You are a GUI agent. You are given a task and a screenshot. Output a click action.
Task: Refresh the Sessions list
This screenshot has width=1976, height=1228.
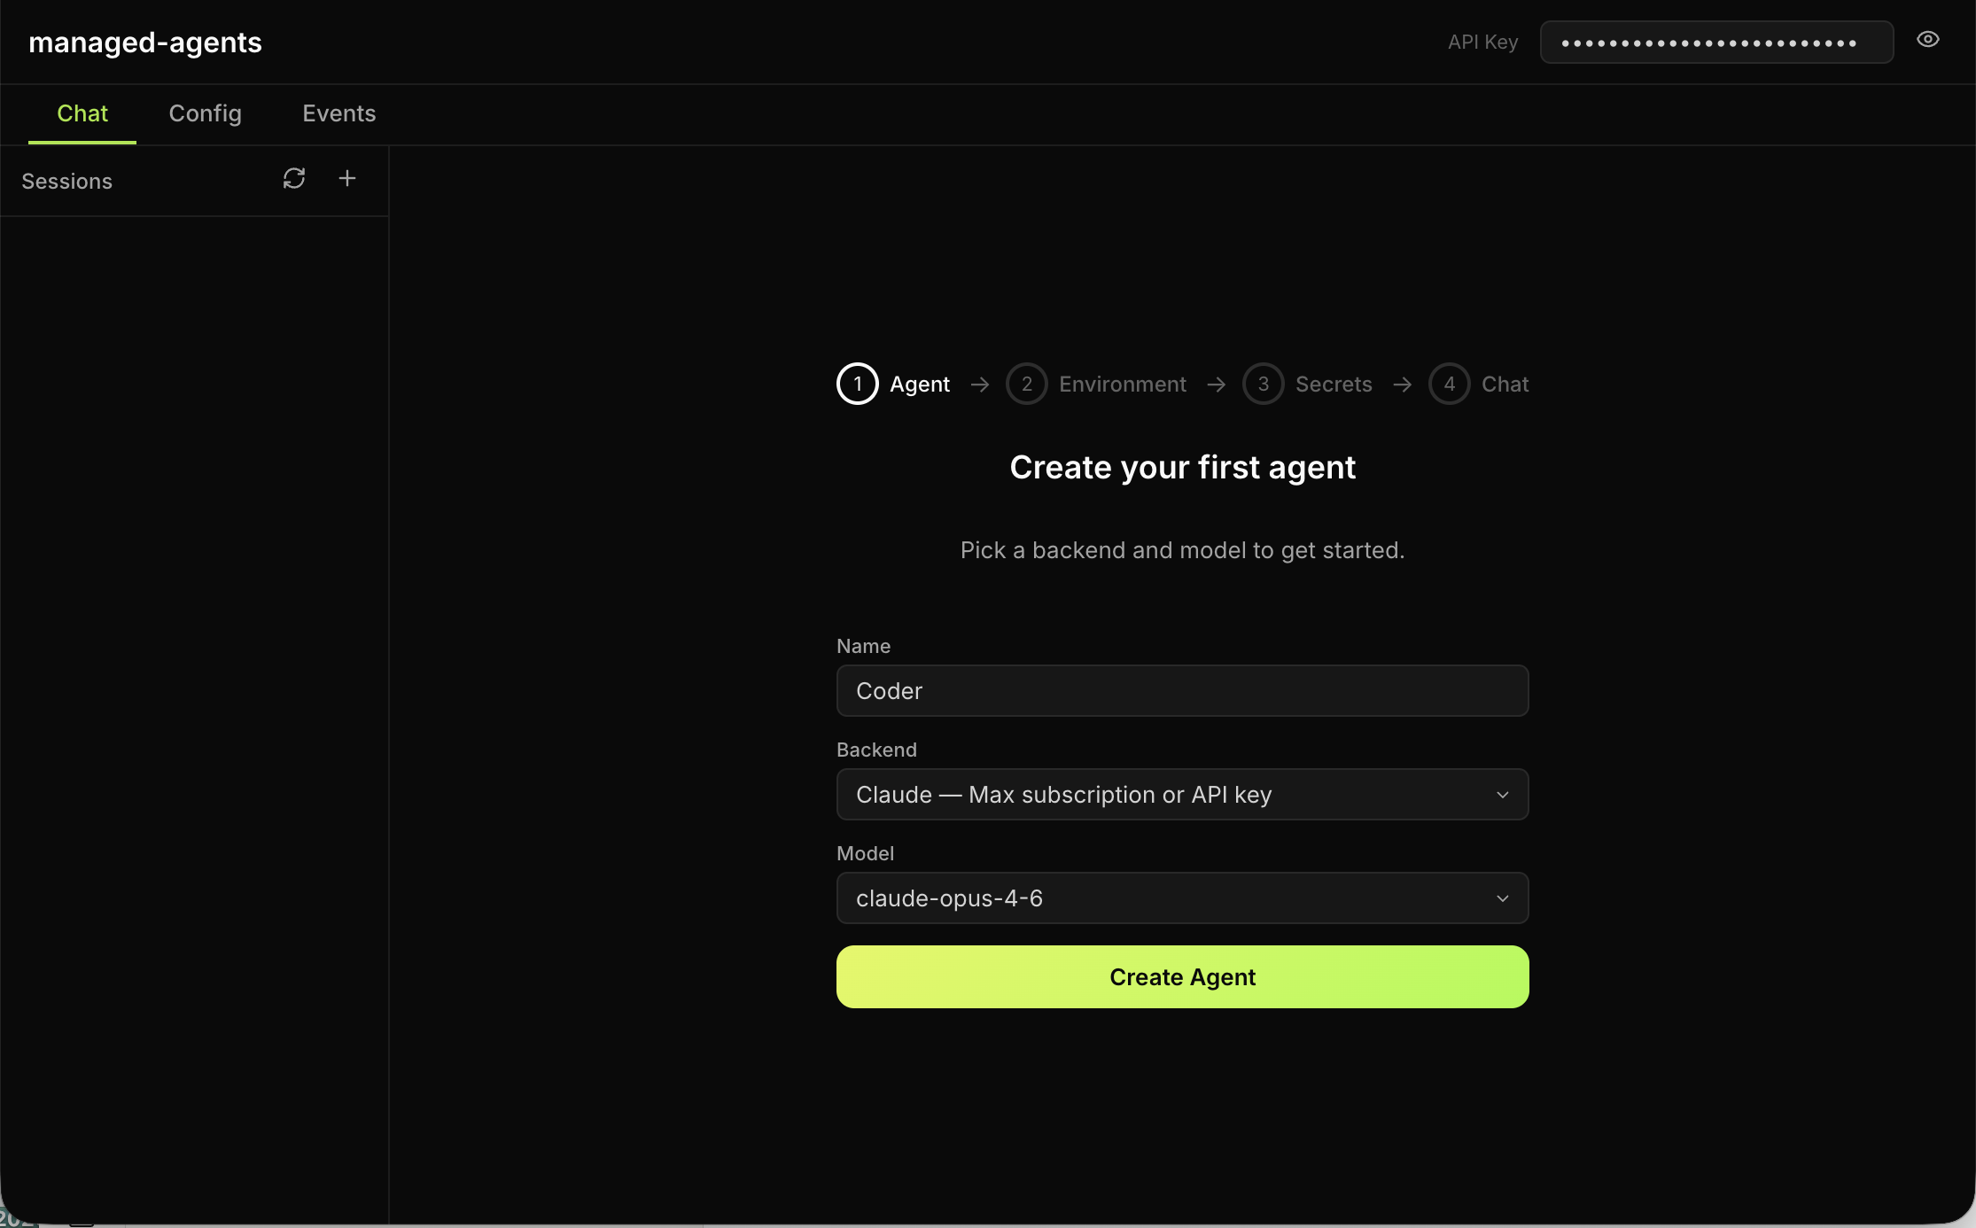pos(294,178)
